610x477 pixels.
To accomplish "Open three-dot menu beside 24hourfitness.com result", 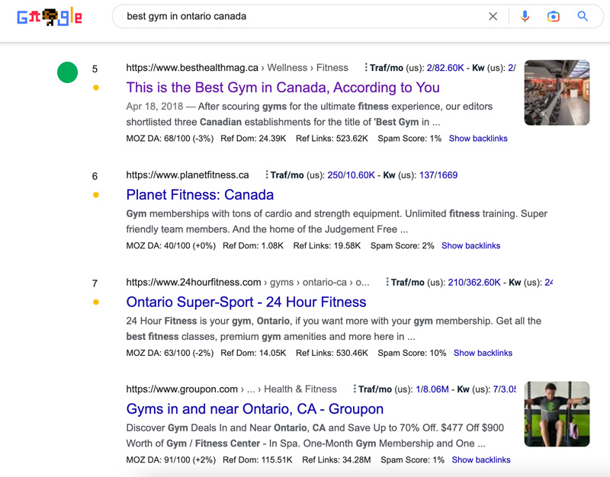I will (x=387, y=282).
